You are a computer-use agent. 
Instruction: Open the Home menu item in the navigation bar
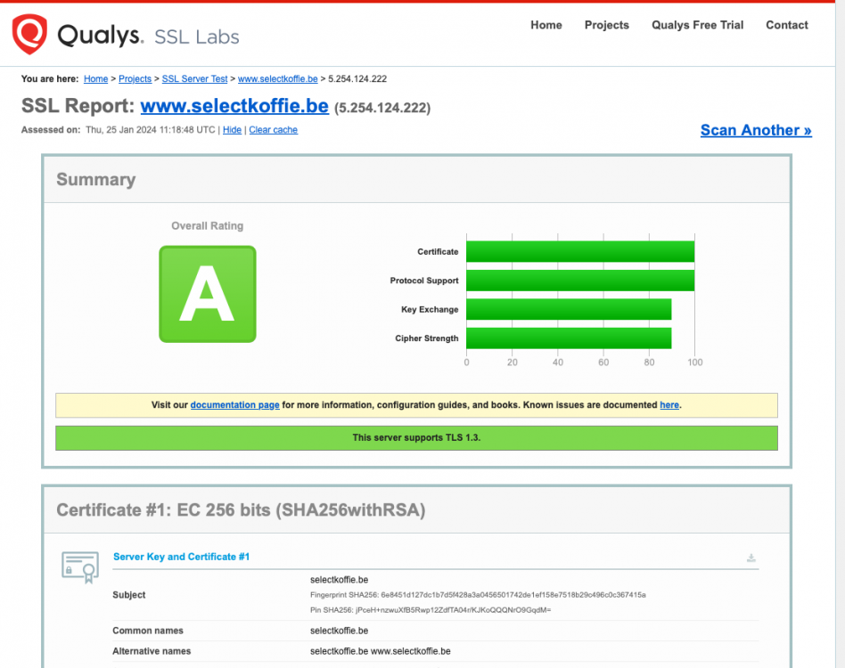(x=546, y=25)
